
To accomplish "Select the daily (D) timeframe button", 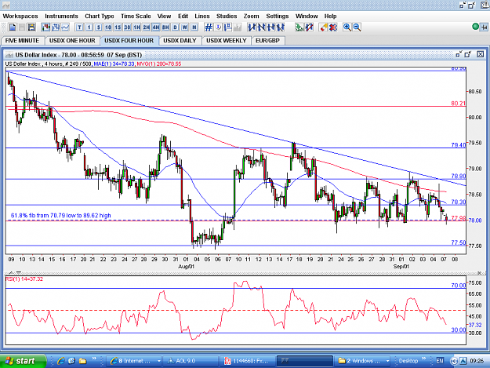I will [176, 27].
